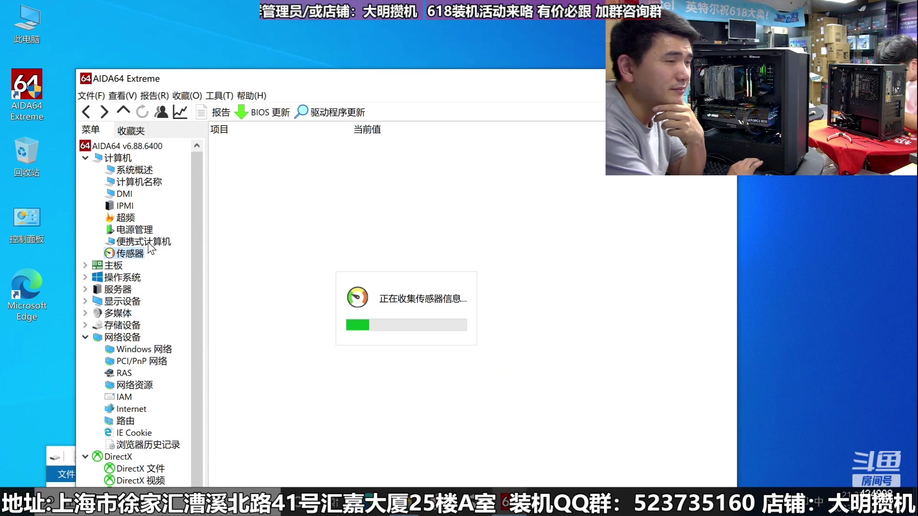Select PCI/PnP 网络 in the tree
This screenshot has width=918, height=516.
(x=136, y=361)
